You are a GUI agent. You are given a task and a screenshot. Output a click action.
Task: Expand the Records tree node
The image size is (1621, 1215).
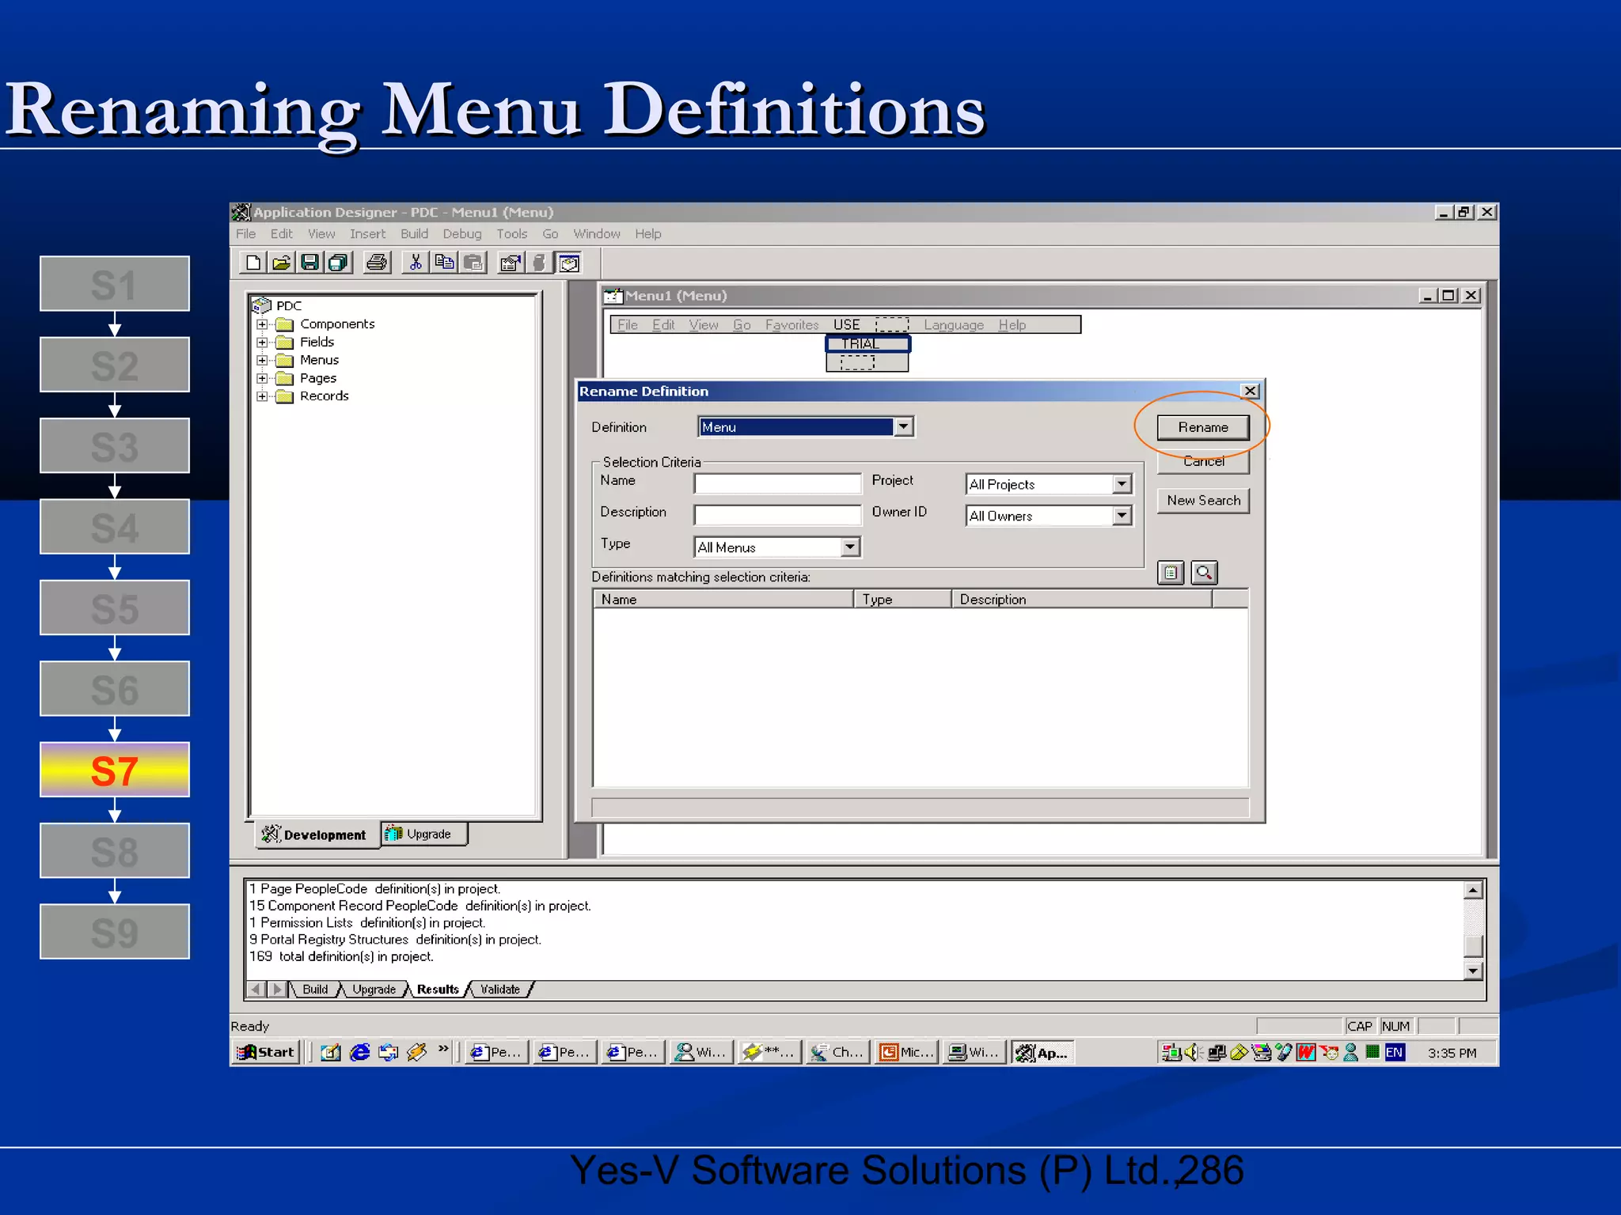tap(262, 396)
